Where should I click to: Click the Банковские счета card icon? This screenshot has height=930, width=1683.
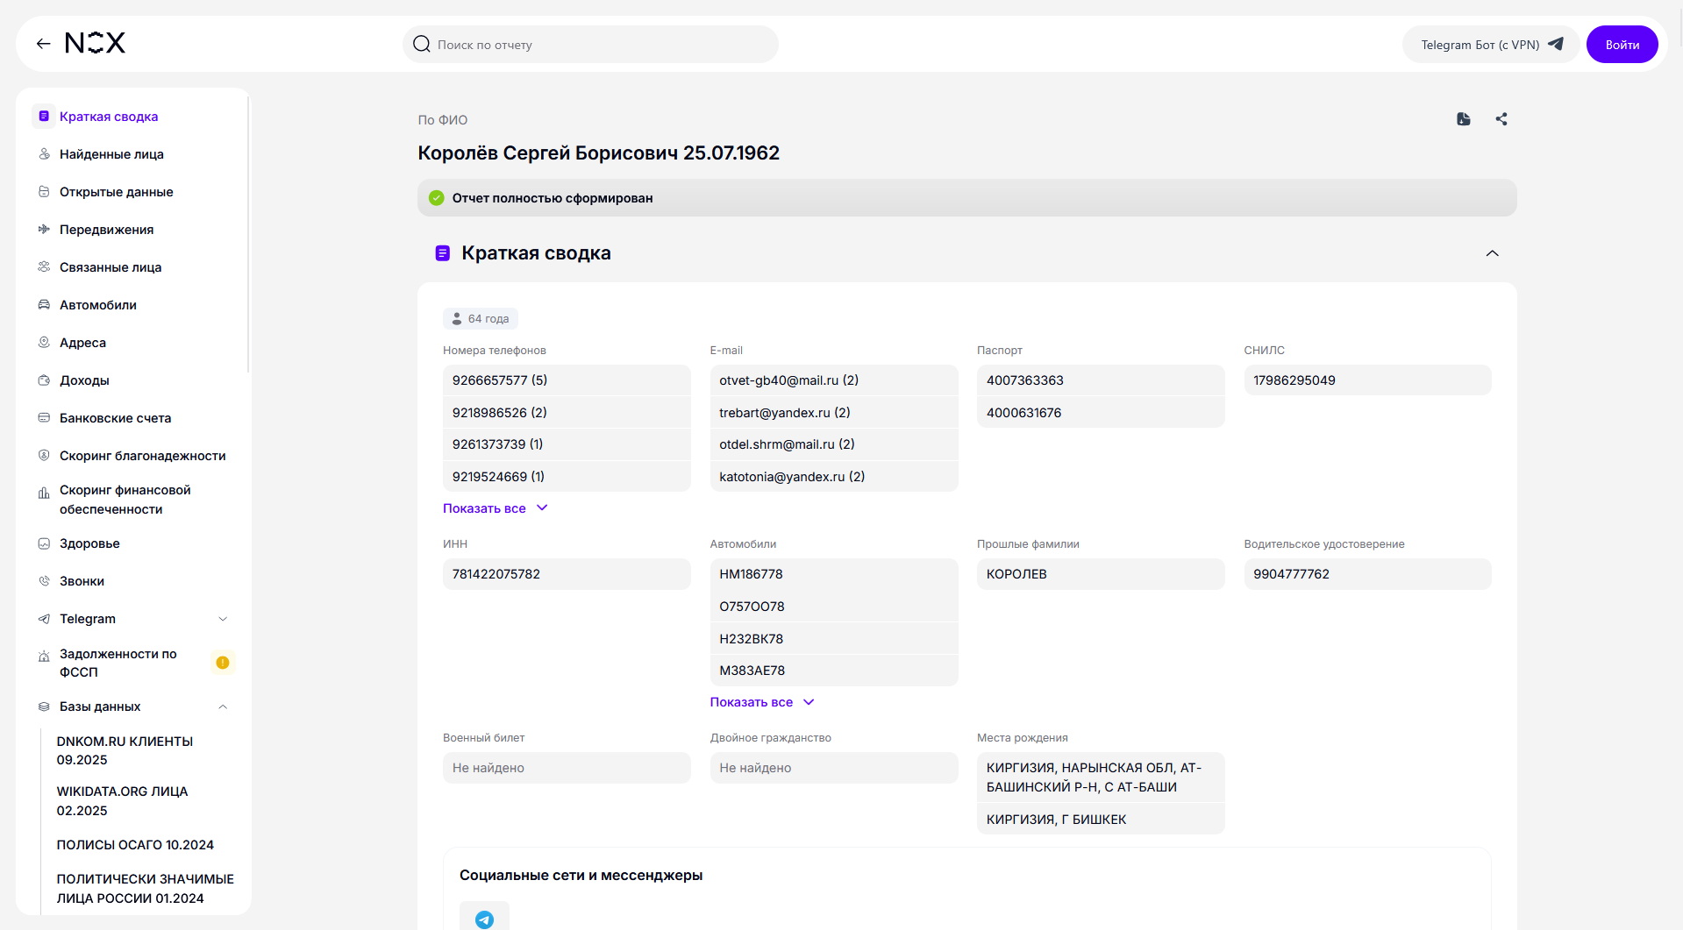[x=44, y=418]
